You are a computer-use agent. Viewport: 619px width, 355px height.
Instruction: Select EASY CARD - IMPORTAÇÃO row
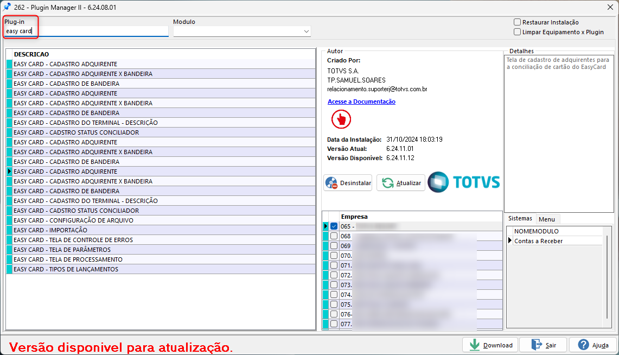(164, 230)
